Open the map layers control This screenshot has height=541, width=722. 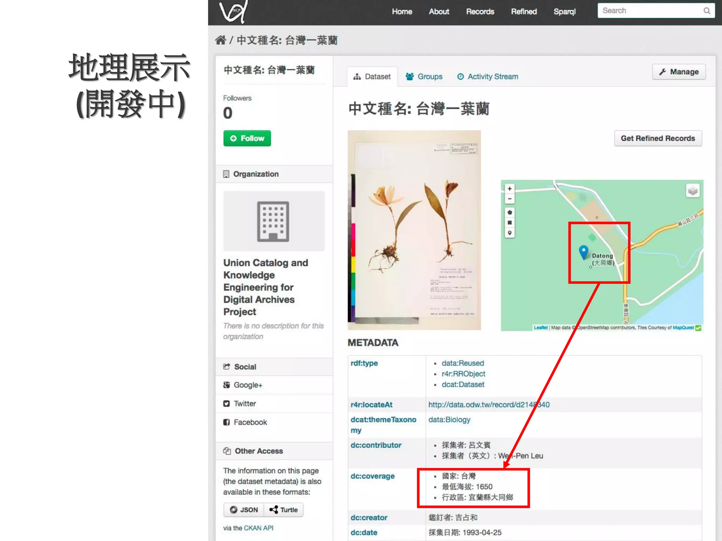[692, 191]
